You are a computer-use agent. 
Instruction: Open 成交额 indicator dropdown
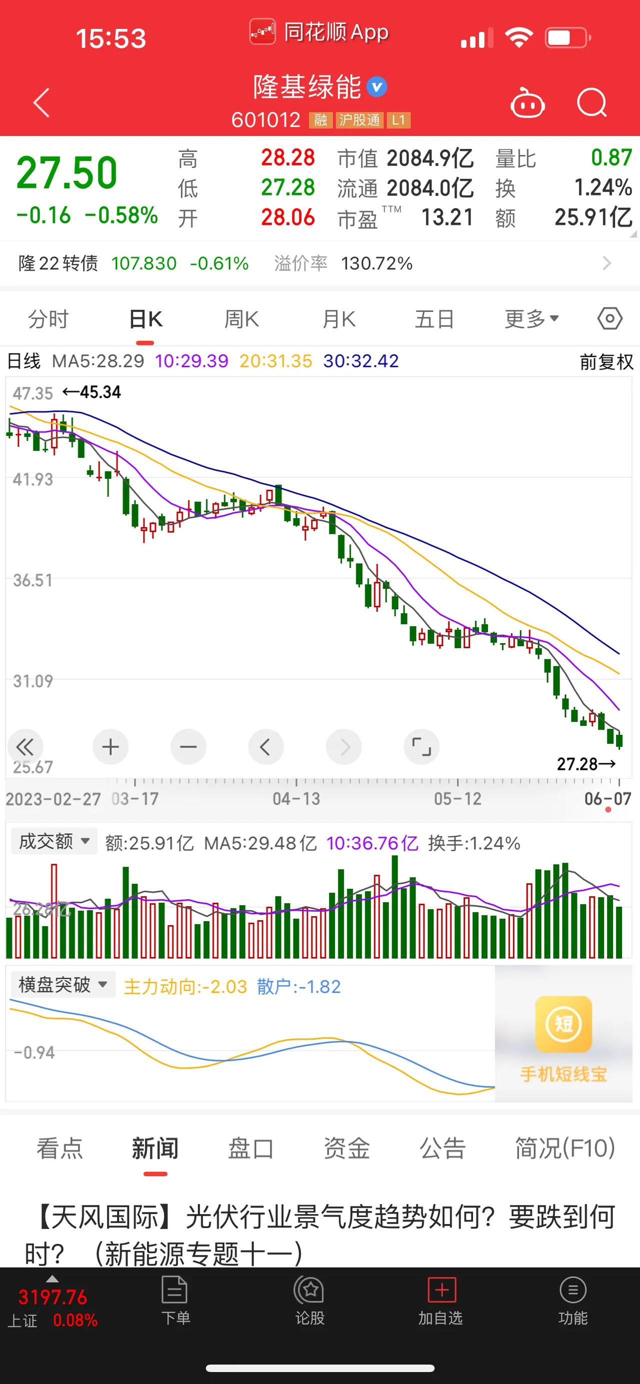[x=53, y=841]
